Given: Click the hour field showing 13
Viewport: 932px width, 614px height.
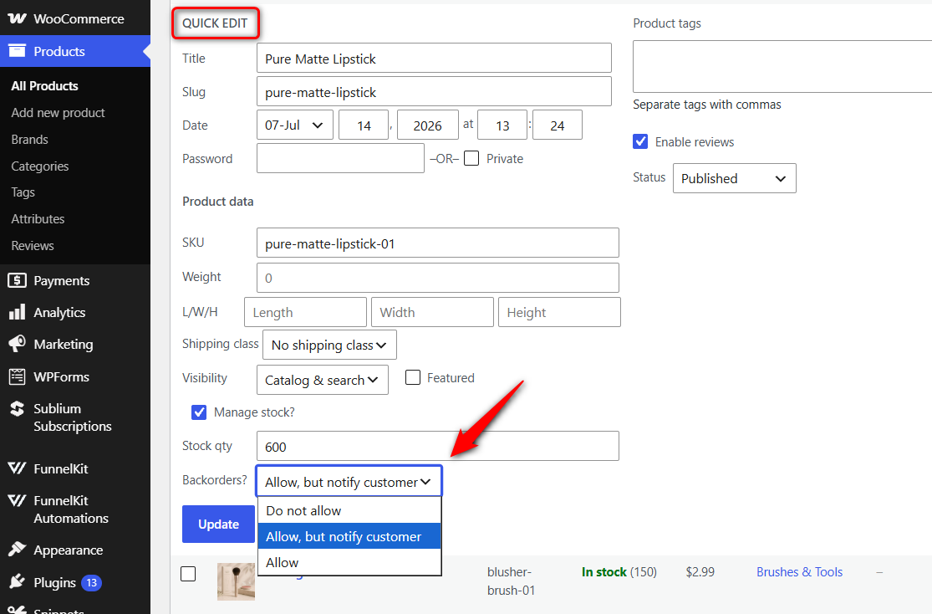Looking at the screenshot, I should coord(502,125).
